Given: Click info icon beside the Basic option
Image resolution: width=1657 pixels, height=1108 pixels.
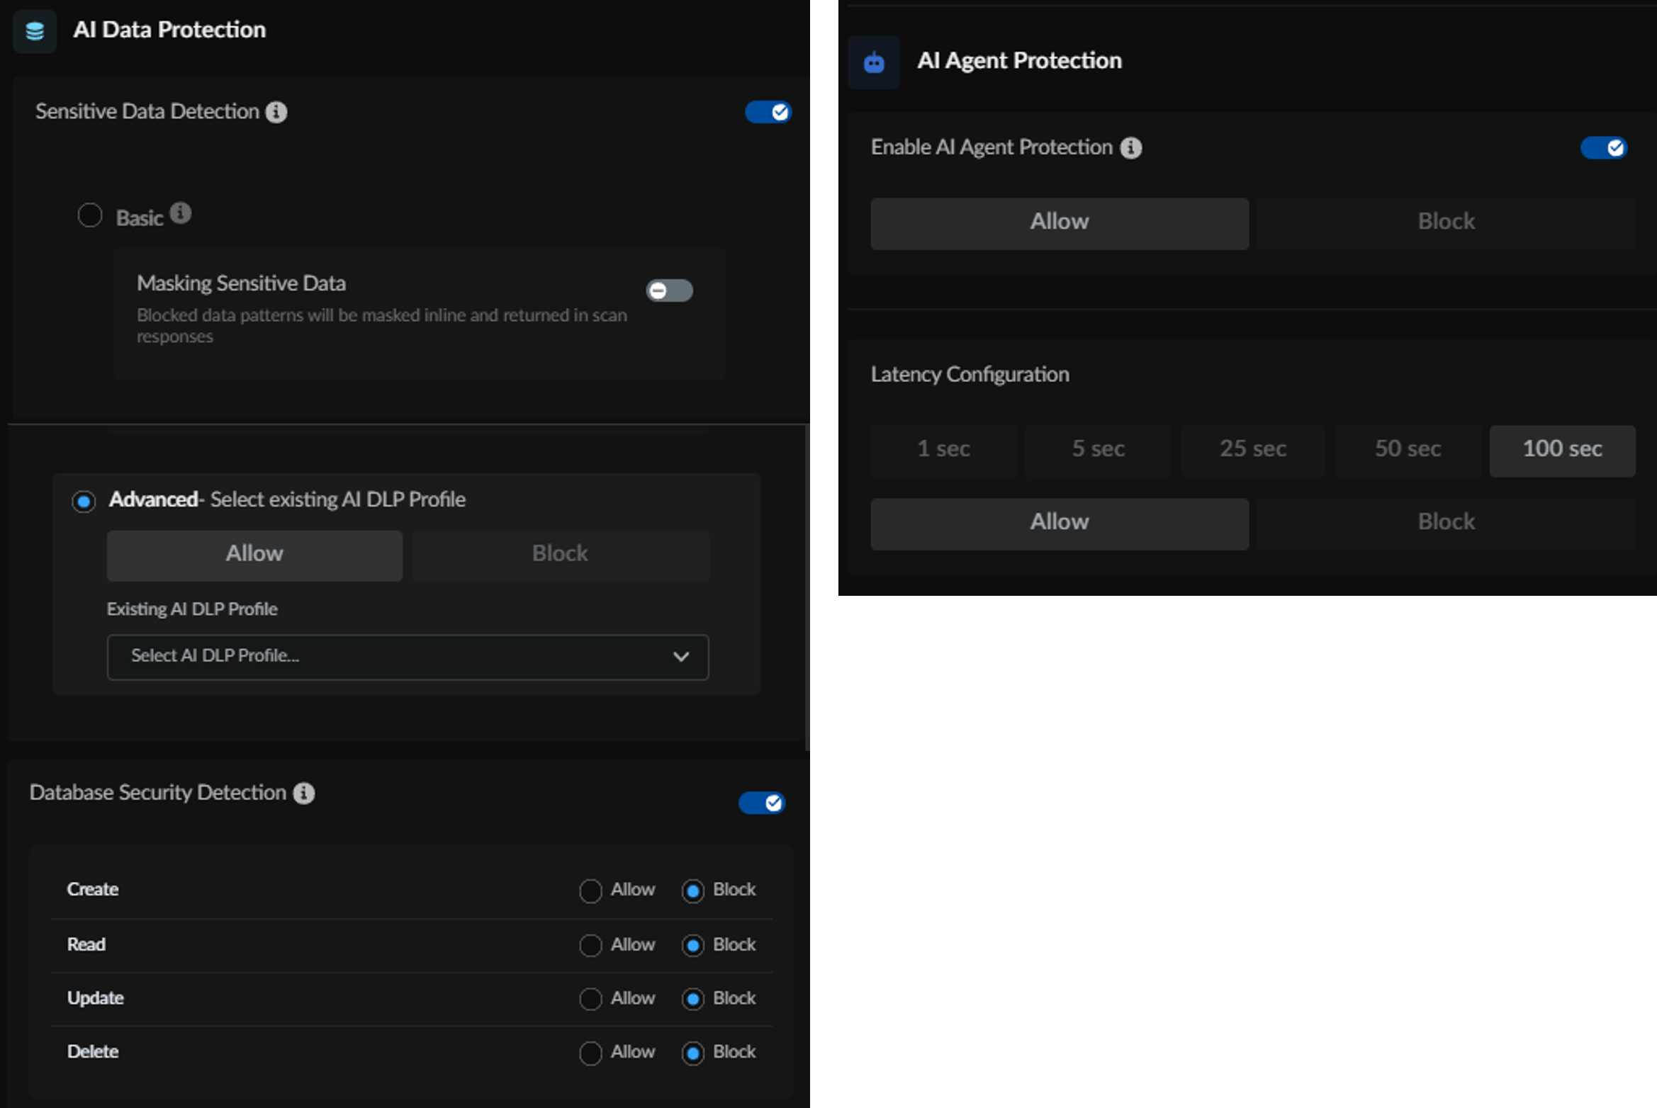Looking at the screenshot, I should pyautogui.click(x=181, y=213).
